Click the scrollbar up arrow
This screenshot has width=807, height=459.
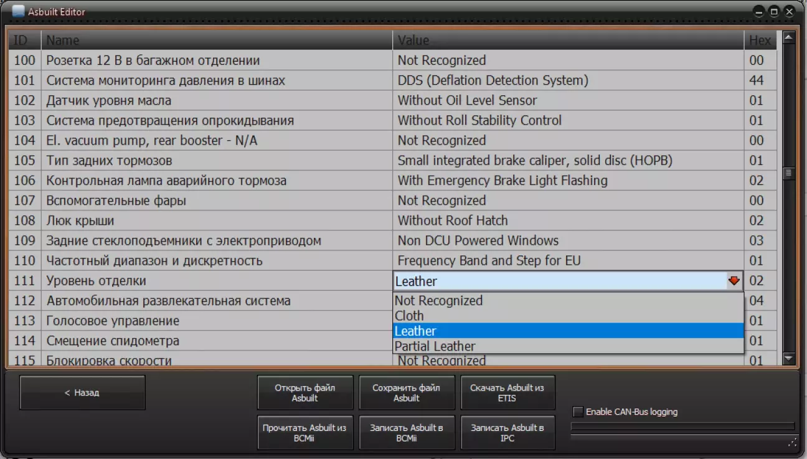point(789,38)
